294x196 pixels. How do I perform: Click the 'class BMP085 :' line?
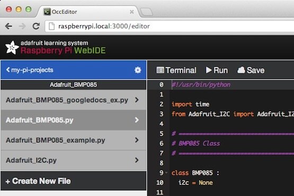195,173
